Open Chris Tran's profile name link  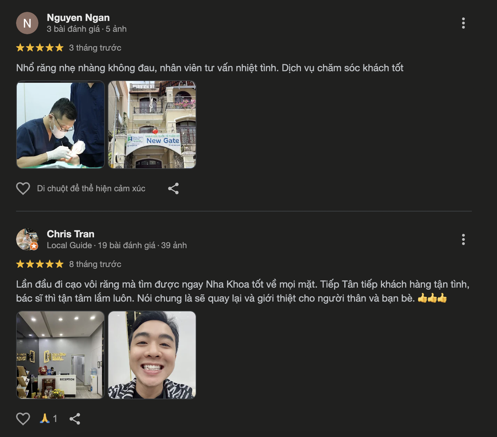(71, 234)
